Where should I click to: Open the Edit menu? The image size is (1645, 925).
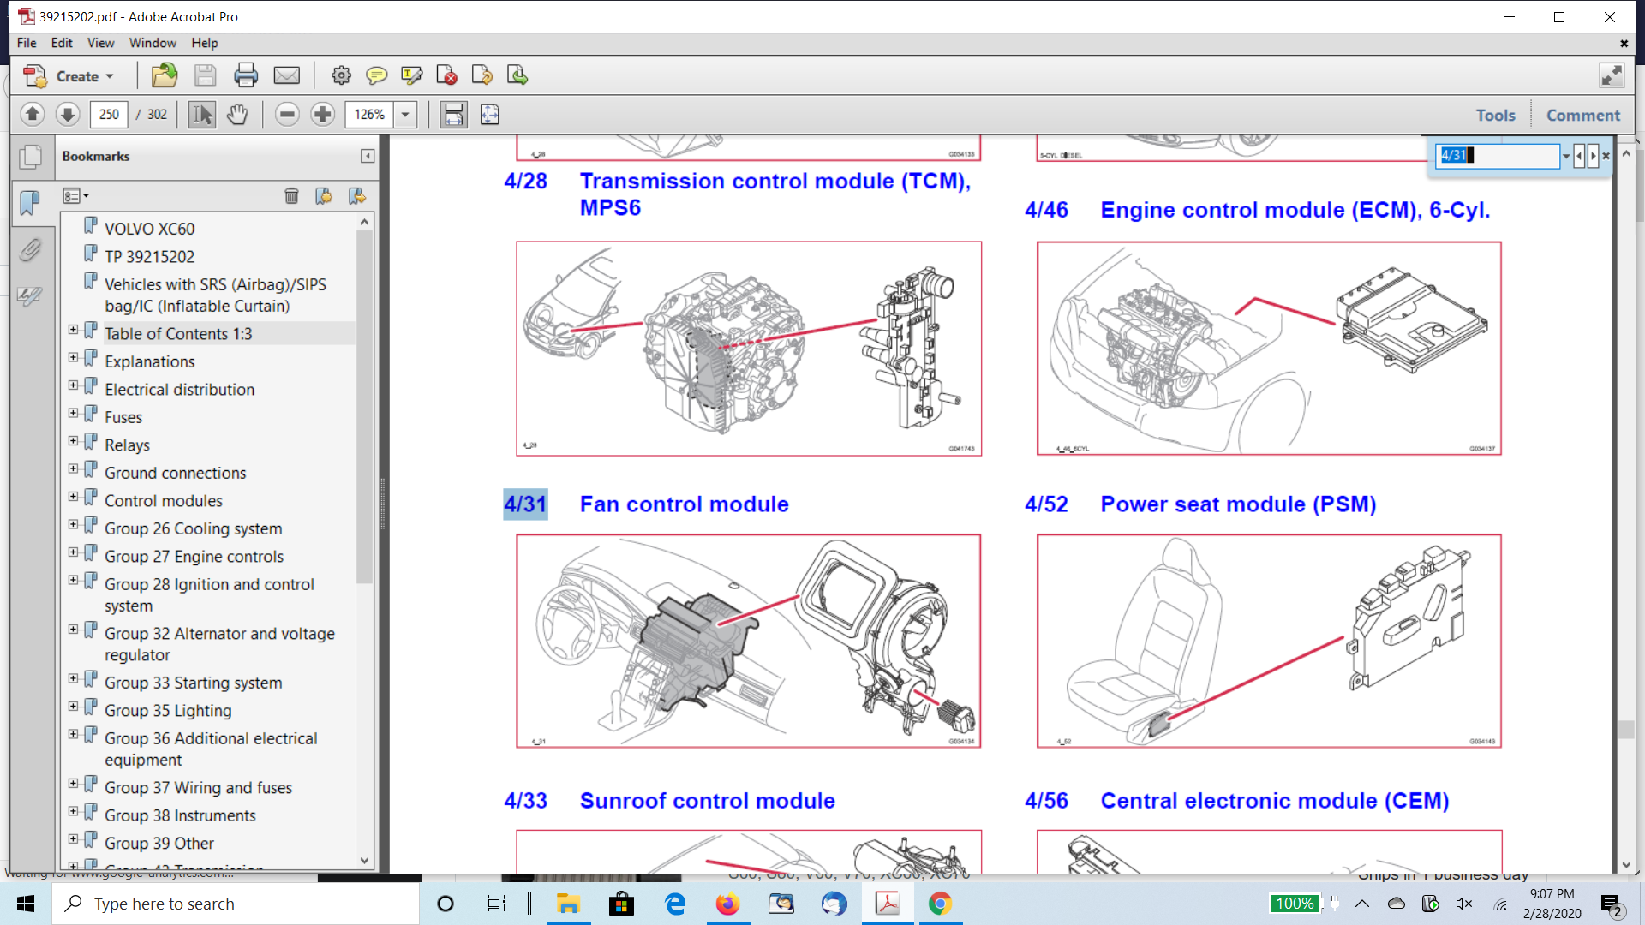point(62,43)
